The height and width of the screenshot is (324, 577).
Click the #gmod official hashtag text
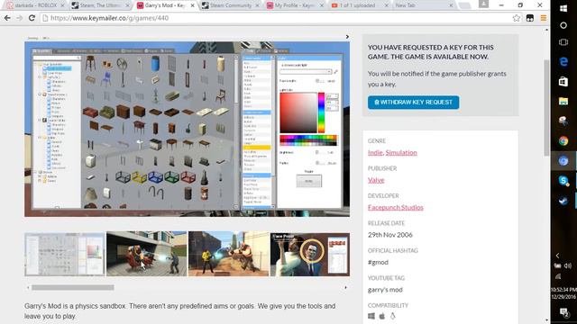click(x=378, y=262)
